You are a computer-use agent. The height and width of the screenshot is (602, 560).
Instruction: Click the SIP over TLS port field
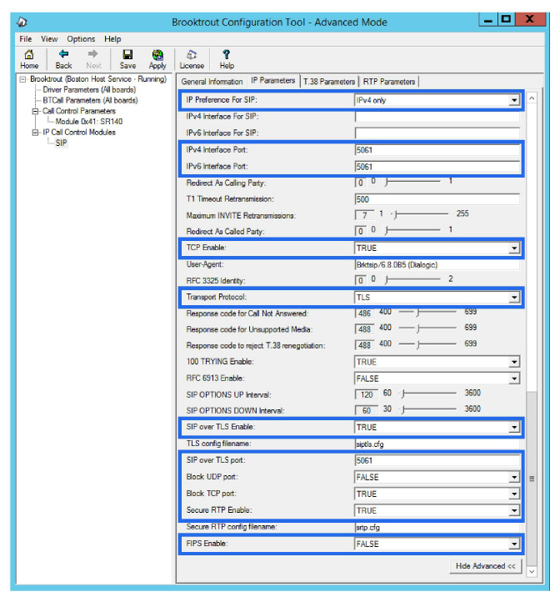click(436, 461)
